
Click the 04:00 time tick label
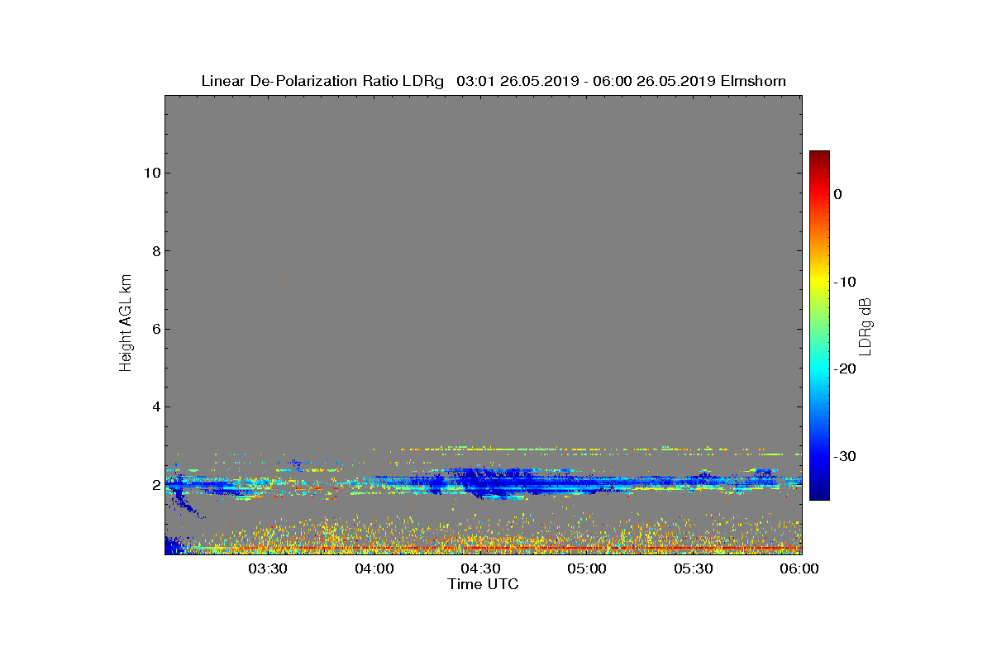374,568
